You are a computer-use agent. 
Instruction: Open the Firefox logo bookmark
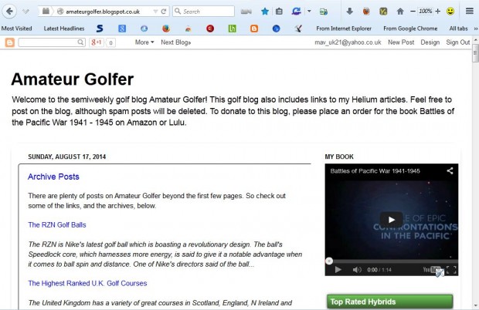click(166, 29)
